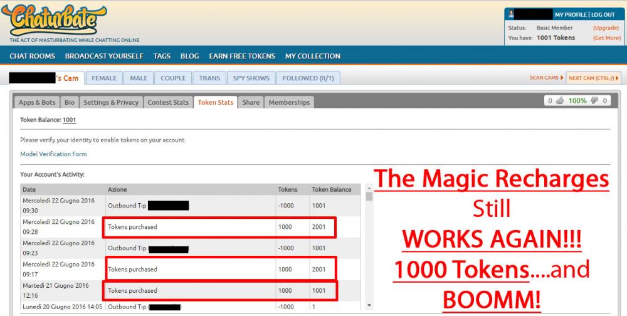Click Tokens purchased entry at 09:17
The height and width of the screenshot is (316, 627).
click(132, 269)
